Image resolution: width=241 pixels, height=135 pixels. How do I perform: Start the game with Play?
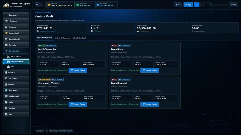click(188, 5)
